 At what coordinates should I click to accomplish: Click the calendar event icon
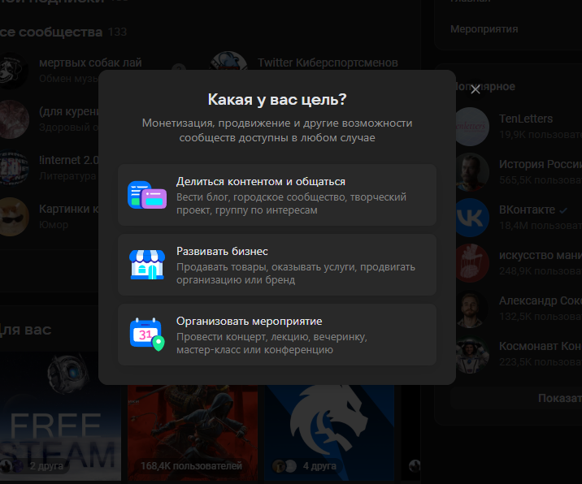[x=147, y=334]
